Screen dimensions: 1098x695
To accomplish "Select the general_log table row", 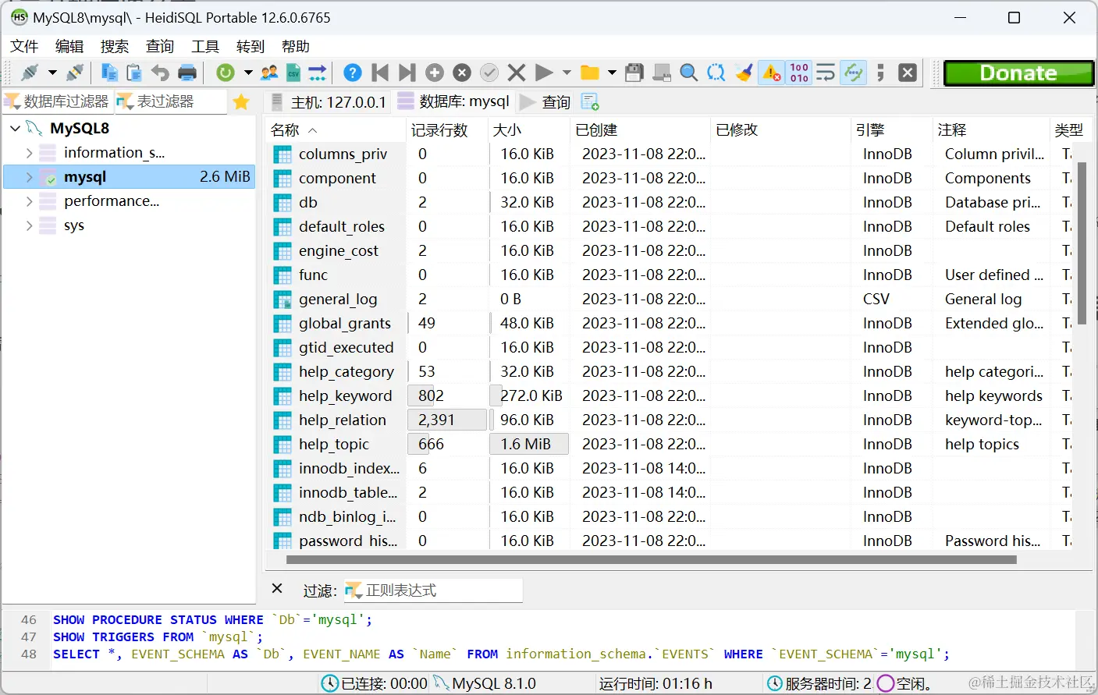I will coord(669,299).
